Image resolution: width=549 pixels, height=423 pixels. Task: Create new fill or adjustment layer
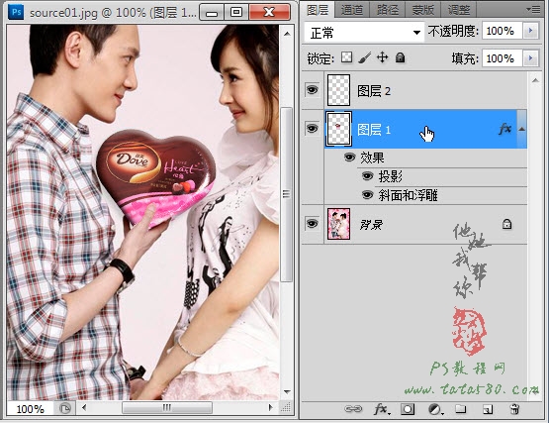point(435,409)
